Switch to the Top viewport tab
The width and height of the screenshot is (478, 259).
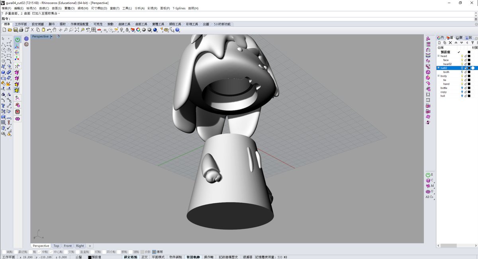click(56, 246)
